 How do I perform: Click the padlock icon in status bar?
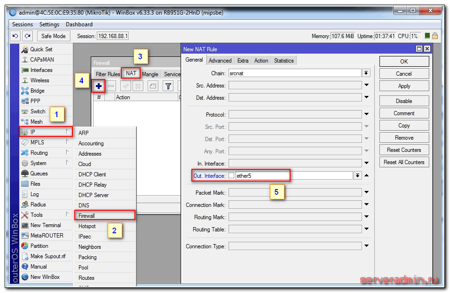click(435, 36)
